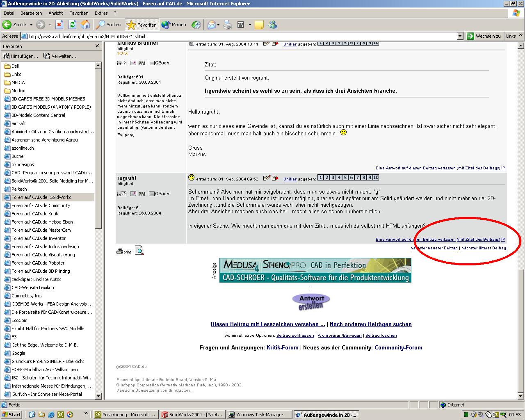Expand the MEDIA favorites folder
This screenshot has width=525, height=420.
click(14, 82)
